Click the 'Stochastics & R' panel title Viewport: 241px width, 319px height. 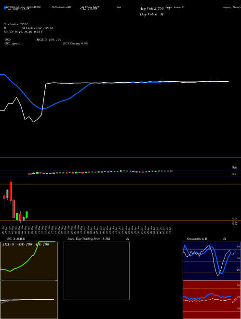pyautogui.click(x=197, y=239)
